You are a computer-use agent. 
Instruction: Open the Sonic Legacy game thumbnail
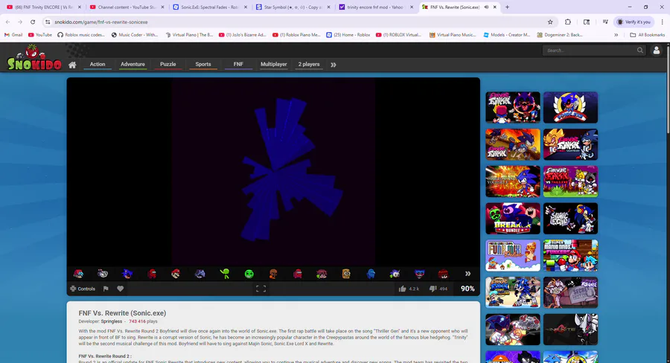(570, 218)
